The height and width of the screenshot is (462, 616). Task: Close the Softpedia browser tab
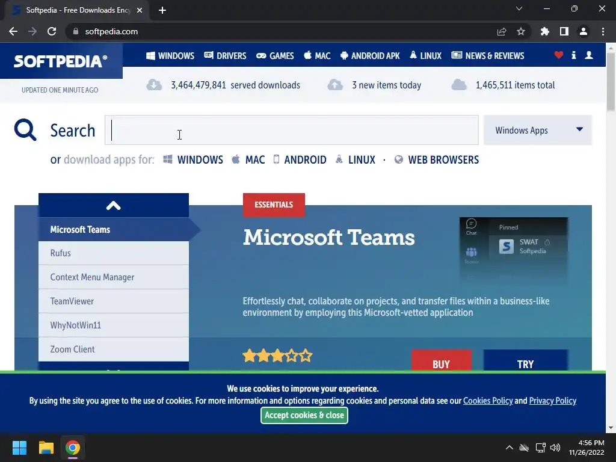[x=140, y=10]
